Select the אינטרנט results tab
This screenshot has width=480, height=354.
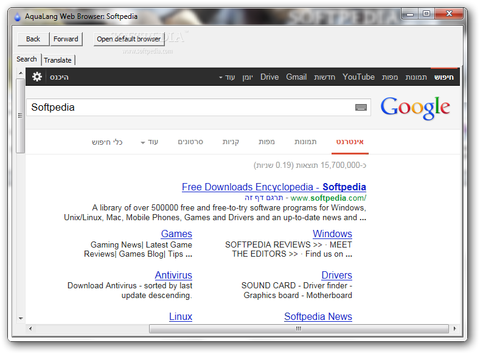coord(350,142)
